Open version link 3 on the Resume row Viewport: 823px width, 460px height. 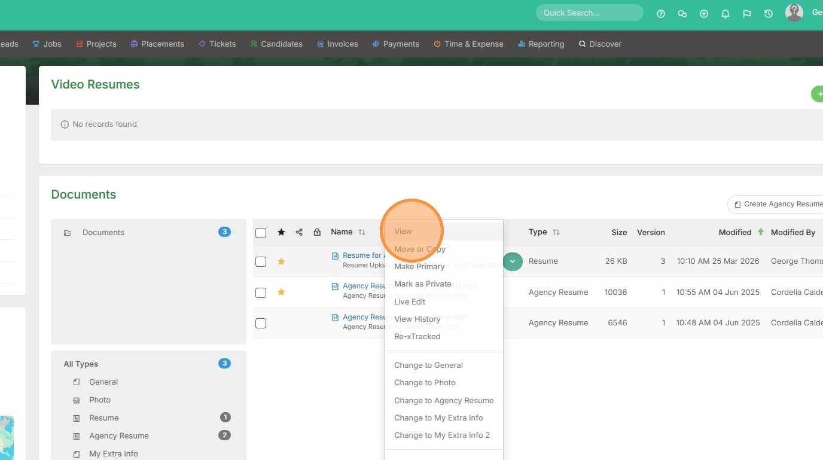coord(663,261)
